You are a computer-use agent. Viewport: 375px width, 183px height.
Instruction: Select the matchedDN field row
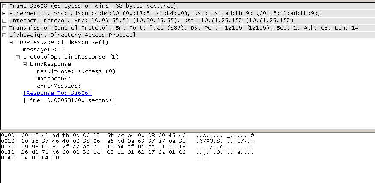54,78
